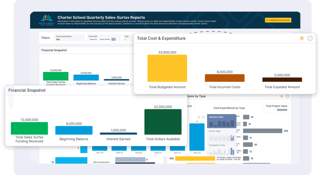Open the Year filter dropdown
Image resolution: width=321 pixels, height=175 pixels.
click(128, 38)
